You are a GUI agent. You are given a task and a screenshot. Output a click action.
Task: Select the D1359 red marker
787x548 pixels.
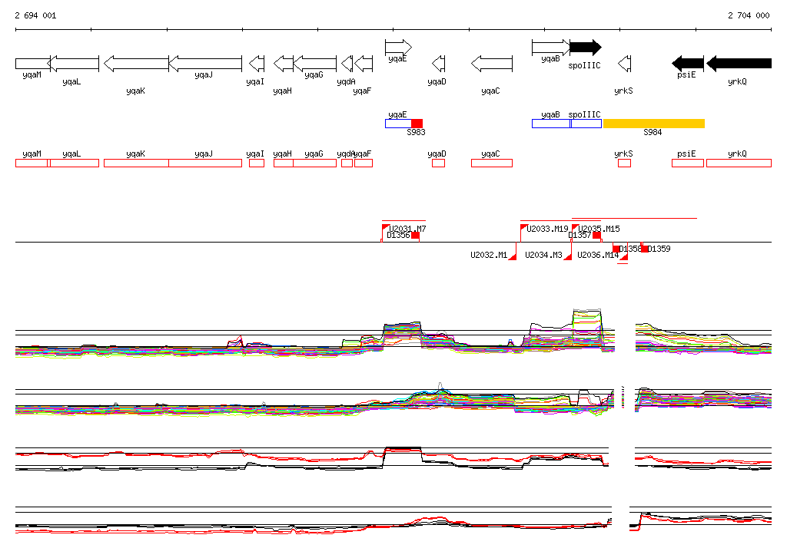[645, 249]
